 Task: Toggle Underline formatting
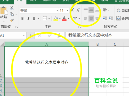click(34, 18)
